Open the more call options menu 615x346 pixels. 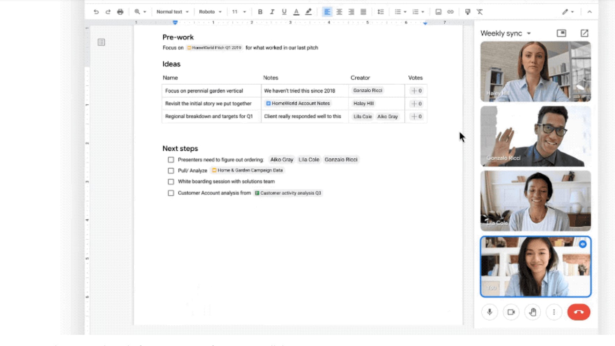(x=554, y=312)
